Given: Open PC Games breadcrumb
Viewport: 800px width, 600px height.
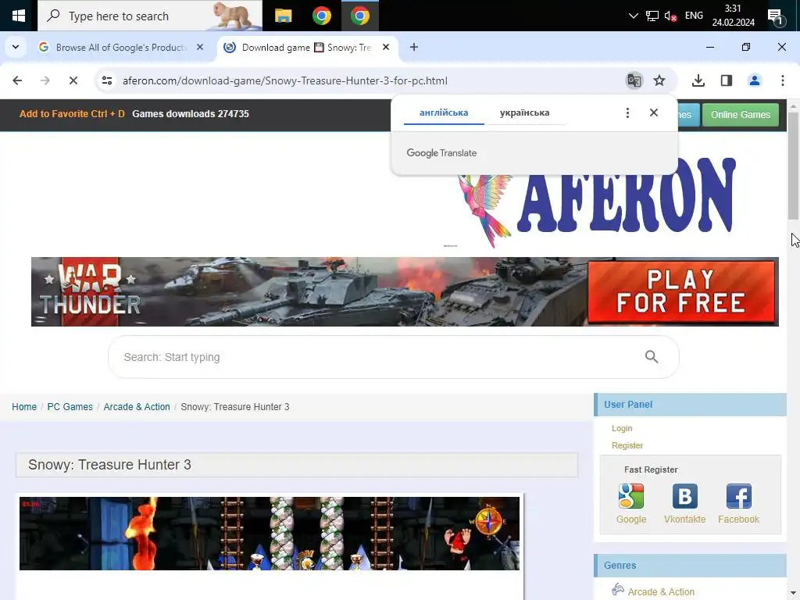Looking at the screenshot, I should [x=70, y=406].
